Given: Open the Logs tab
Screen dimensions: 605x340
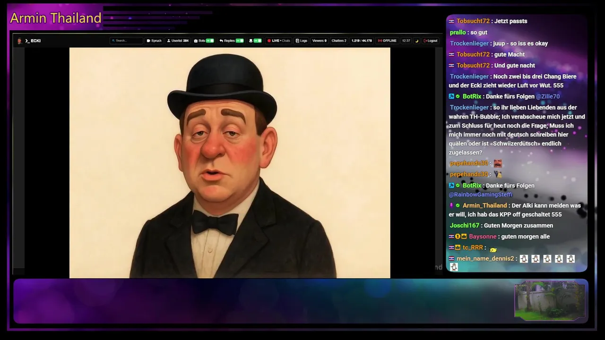Looking at the screenshot, I should [x=302, y=41].
